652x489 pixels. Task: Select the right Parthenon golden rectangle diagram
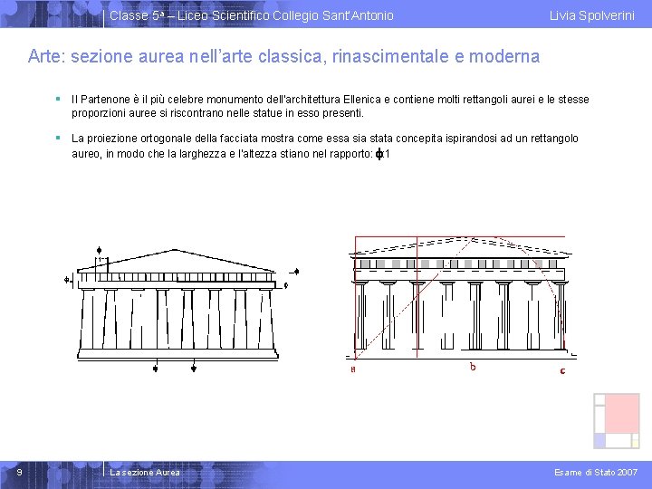pyautogui.click(x=461, y=304)
